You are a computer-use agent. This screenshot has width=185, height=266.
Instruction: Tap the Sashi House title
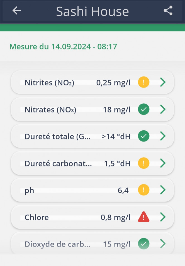(93, 12)
